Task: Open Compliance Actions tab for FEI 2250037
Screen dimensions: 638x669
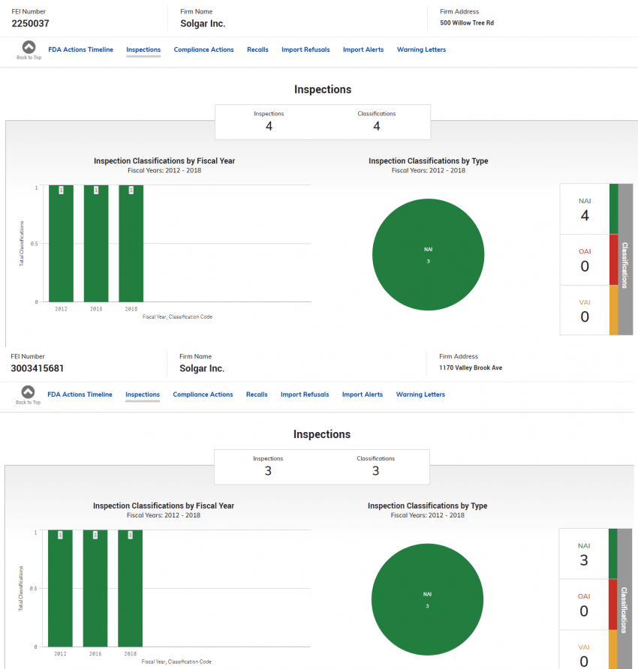Action: 203,49
